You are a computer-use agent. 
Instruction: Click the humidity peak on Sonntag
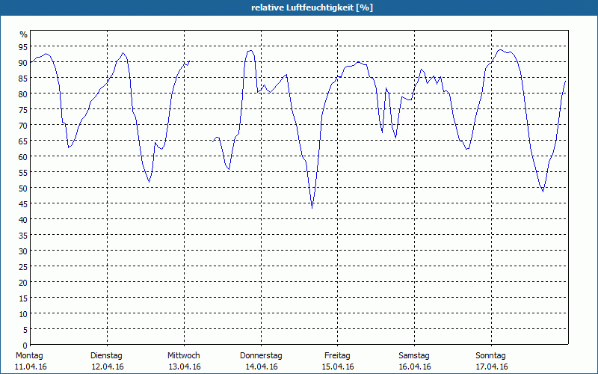(500, 50)
